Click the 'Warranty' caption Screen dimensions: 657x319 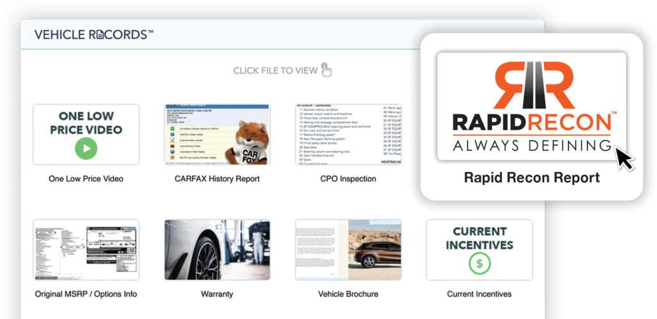[217, 294]
